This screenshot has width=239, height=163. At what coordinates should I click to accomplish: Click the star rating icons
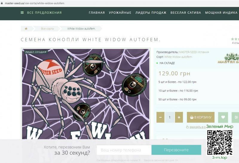click(x=235, y=39)
